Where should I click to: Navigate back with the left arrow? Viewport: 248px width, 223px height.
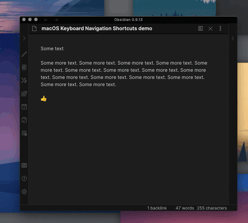(x=46, y=20)
